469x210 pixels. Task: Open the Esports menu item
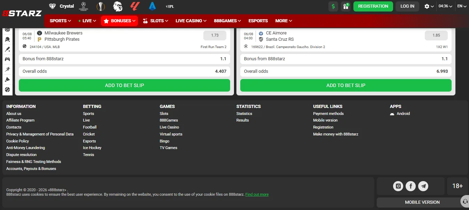(258, 21)
